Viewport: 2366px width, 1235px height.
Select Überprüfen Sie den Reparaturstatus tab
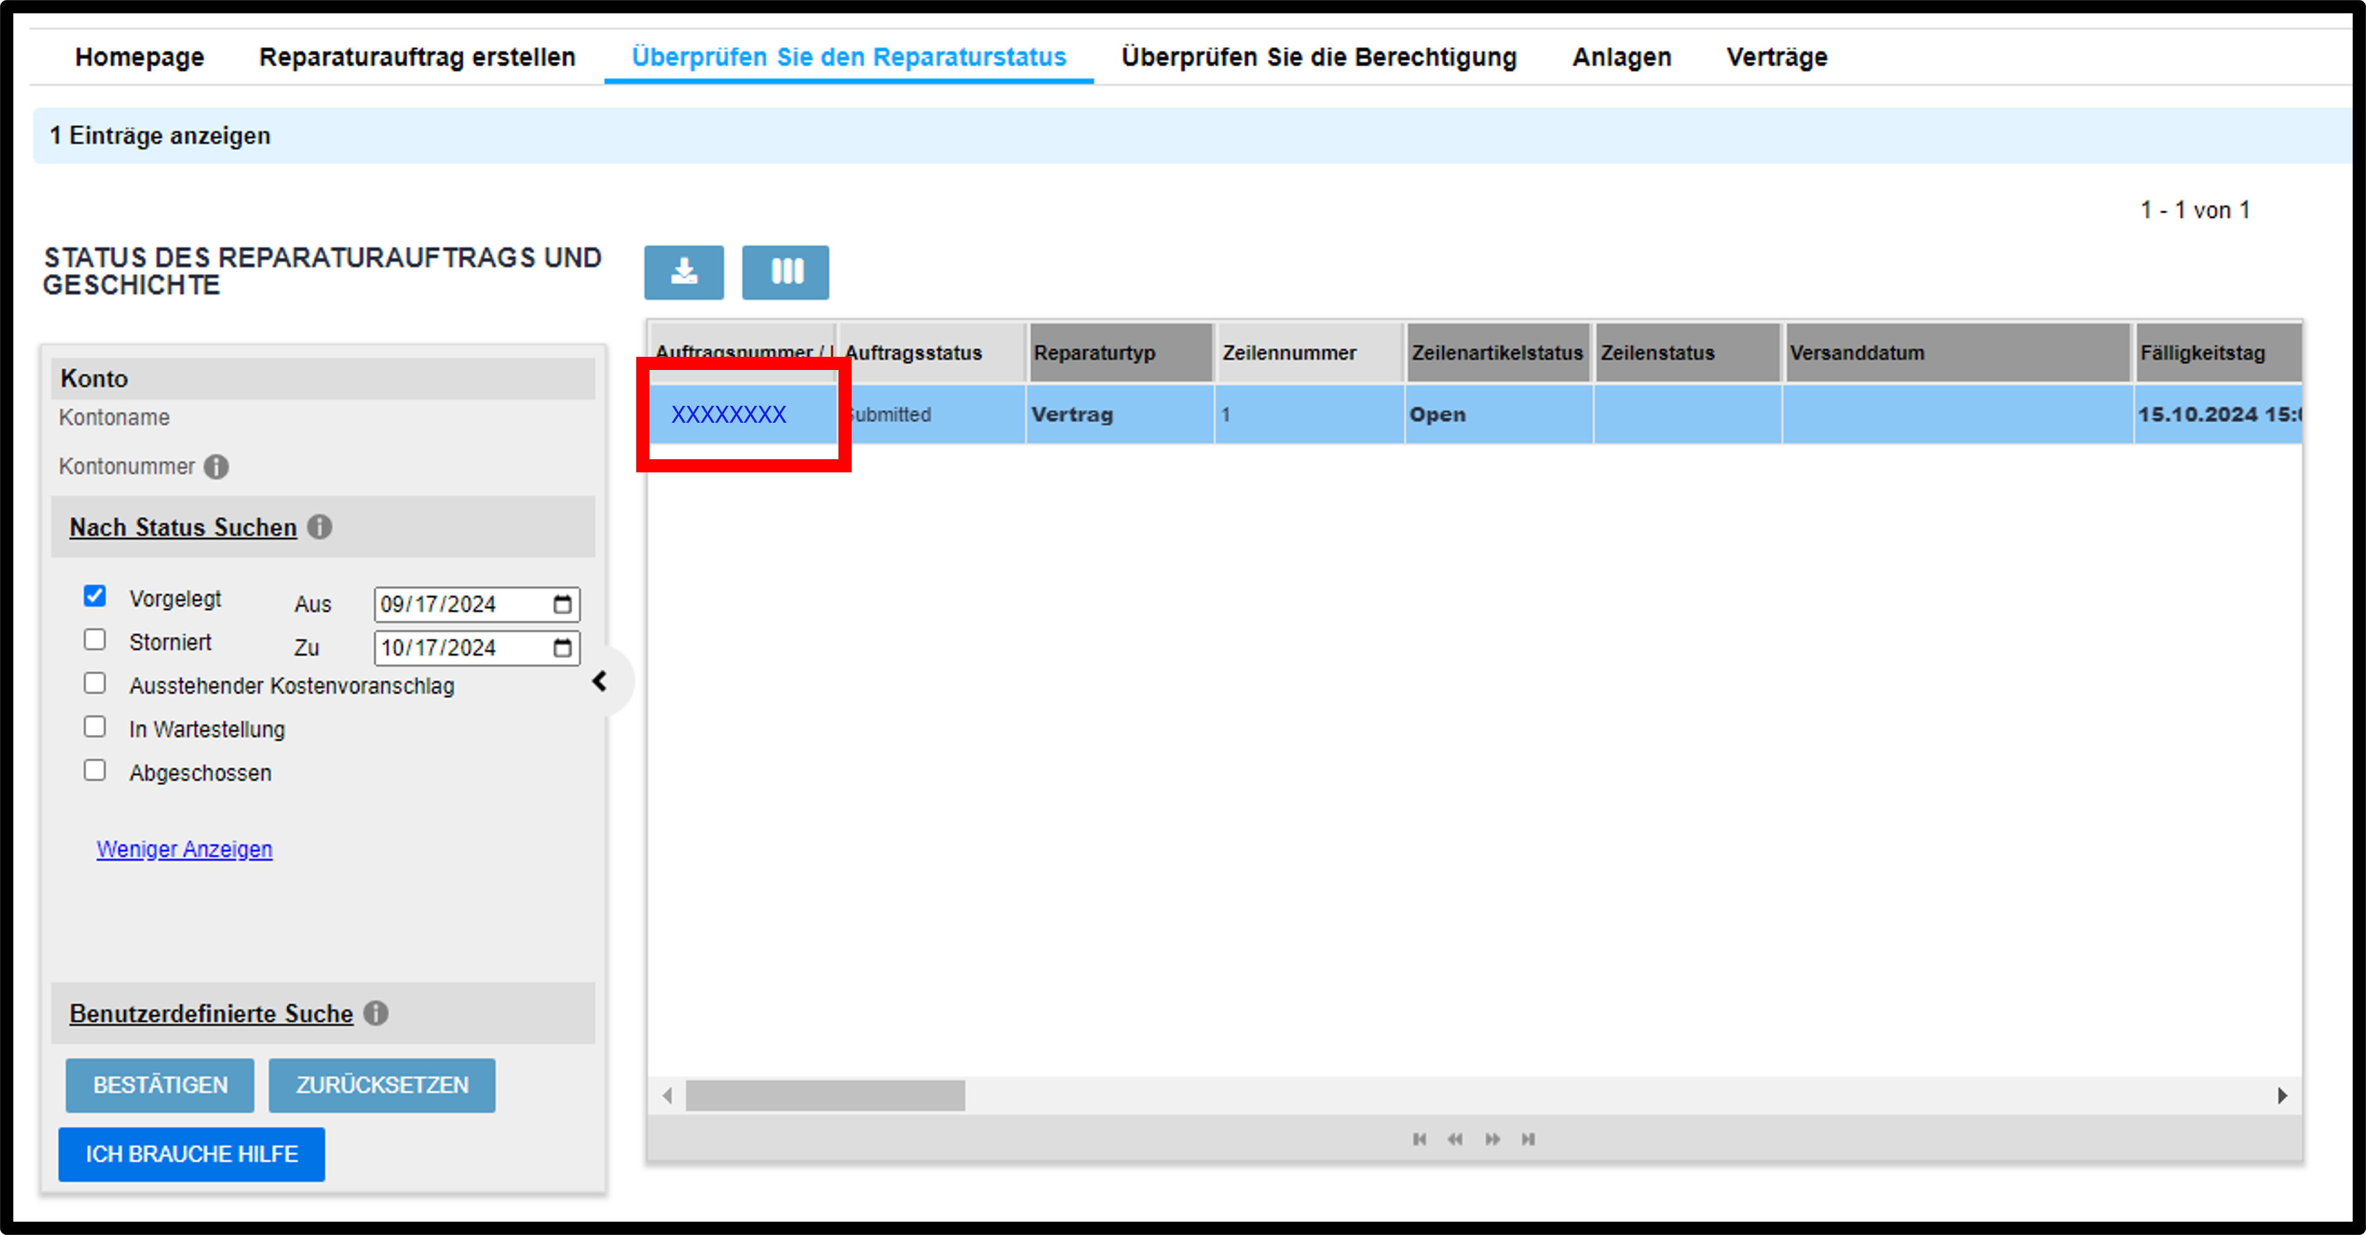coord(849,57)
